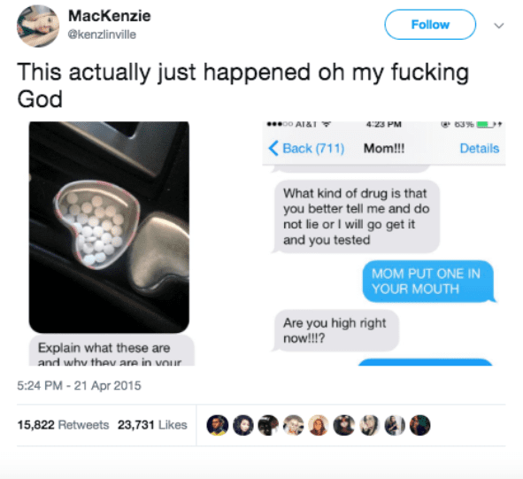Open the last liker avatar
Viewport: 523px width, 479px height.
pos(420,425)
